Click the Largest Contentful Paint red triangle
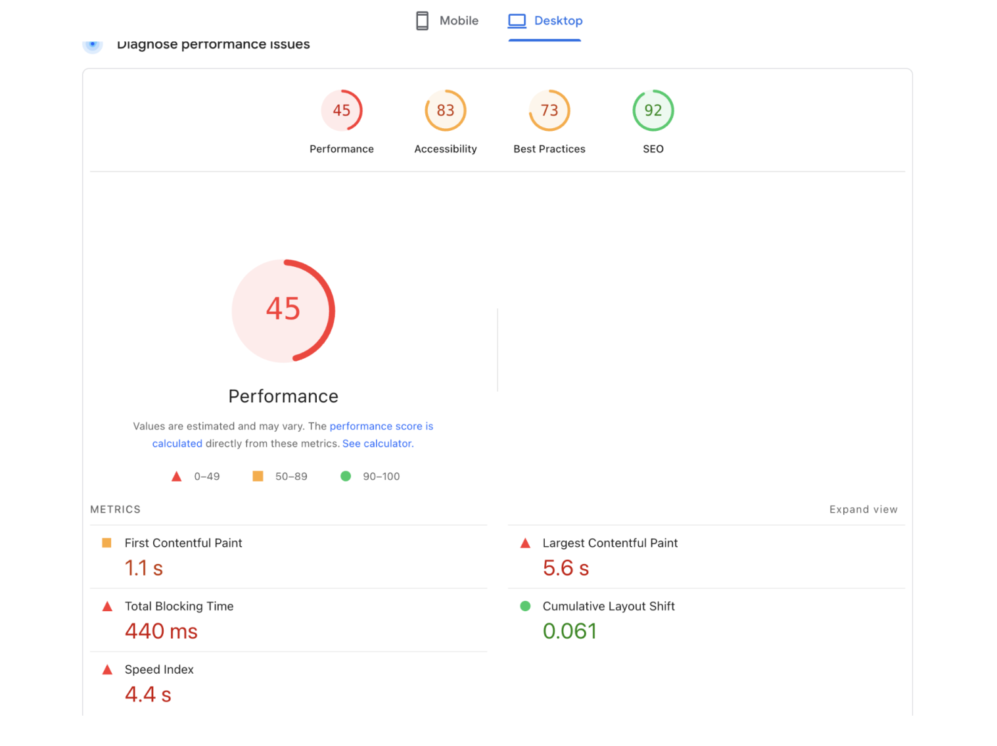The height and width of the screenshot is (746, 997). (525, 543)
